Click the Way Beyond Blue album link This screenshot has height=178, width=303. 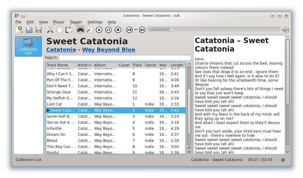point(108,50)
